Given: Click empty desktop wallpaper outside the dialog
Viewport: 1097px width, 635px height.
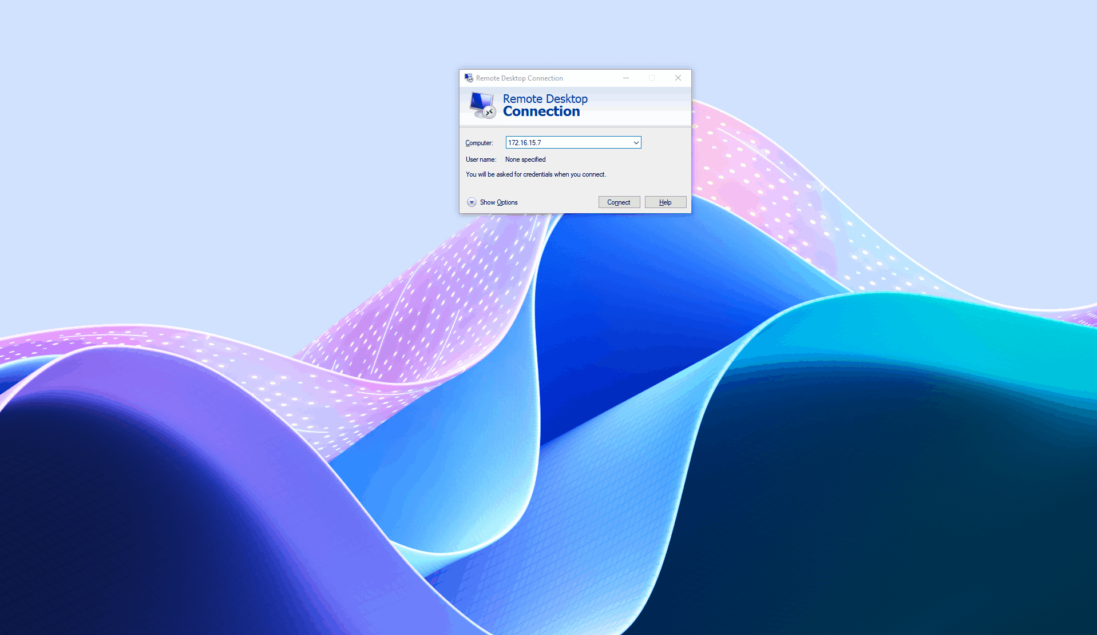Looking at the screenshot, I should (229, 171).
